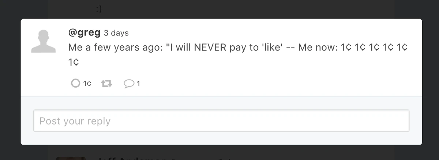The image size is (439, 160).
Task: Click the reply count number 1
Action: pyautogui.click(x=138, y=84)
